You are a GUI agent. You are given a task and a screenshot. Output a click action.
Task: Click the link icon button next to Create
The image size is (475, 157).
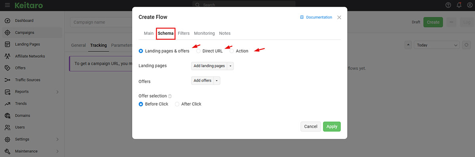click(x=452, y=22)
